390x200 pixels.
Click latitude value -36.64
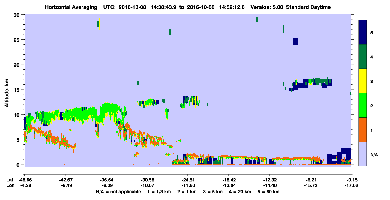(x=106, y=180)
